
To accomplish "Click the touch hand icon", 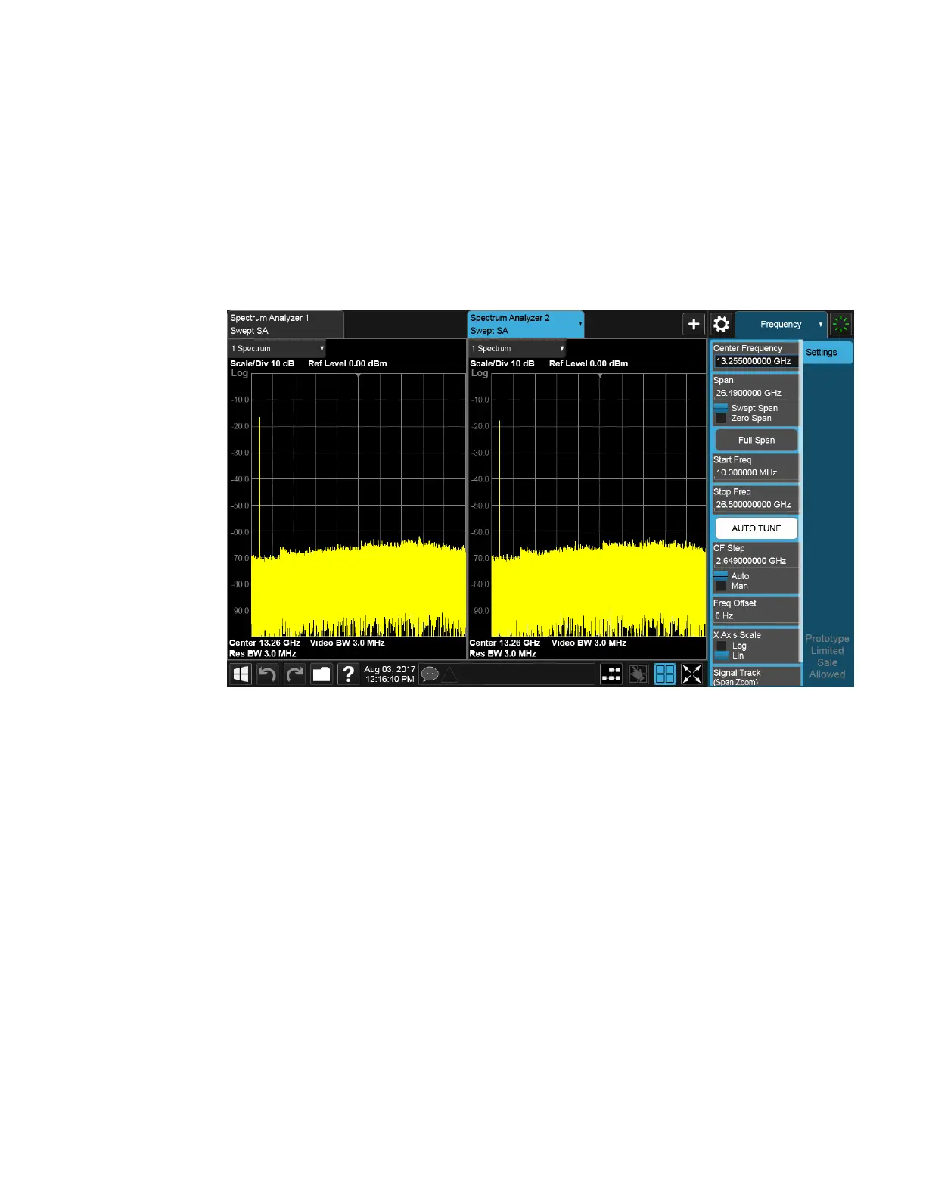I will [639, 674].
